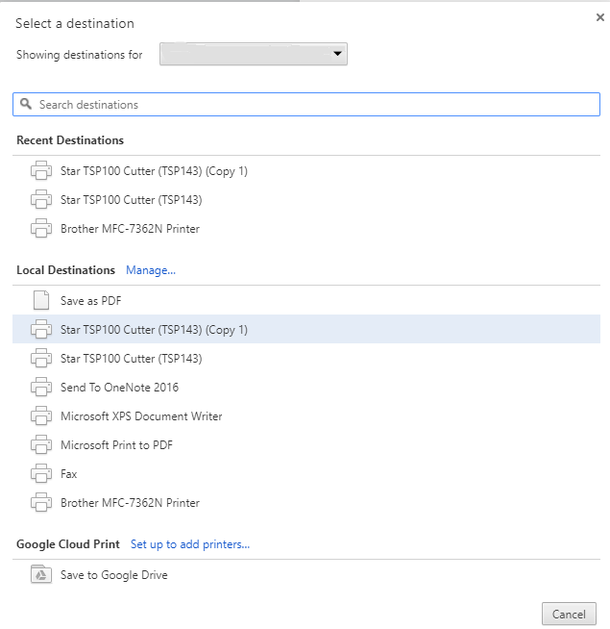Click the search magnifier icon
The width and height of the screenshot is (610, 629).
click(x=26, y=104)
